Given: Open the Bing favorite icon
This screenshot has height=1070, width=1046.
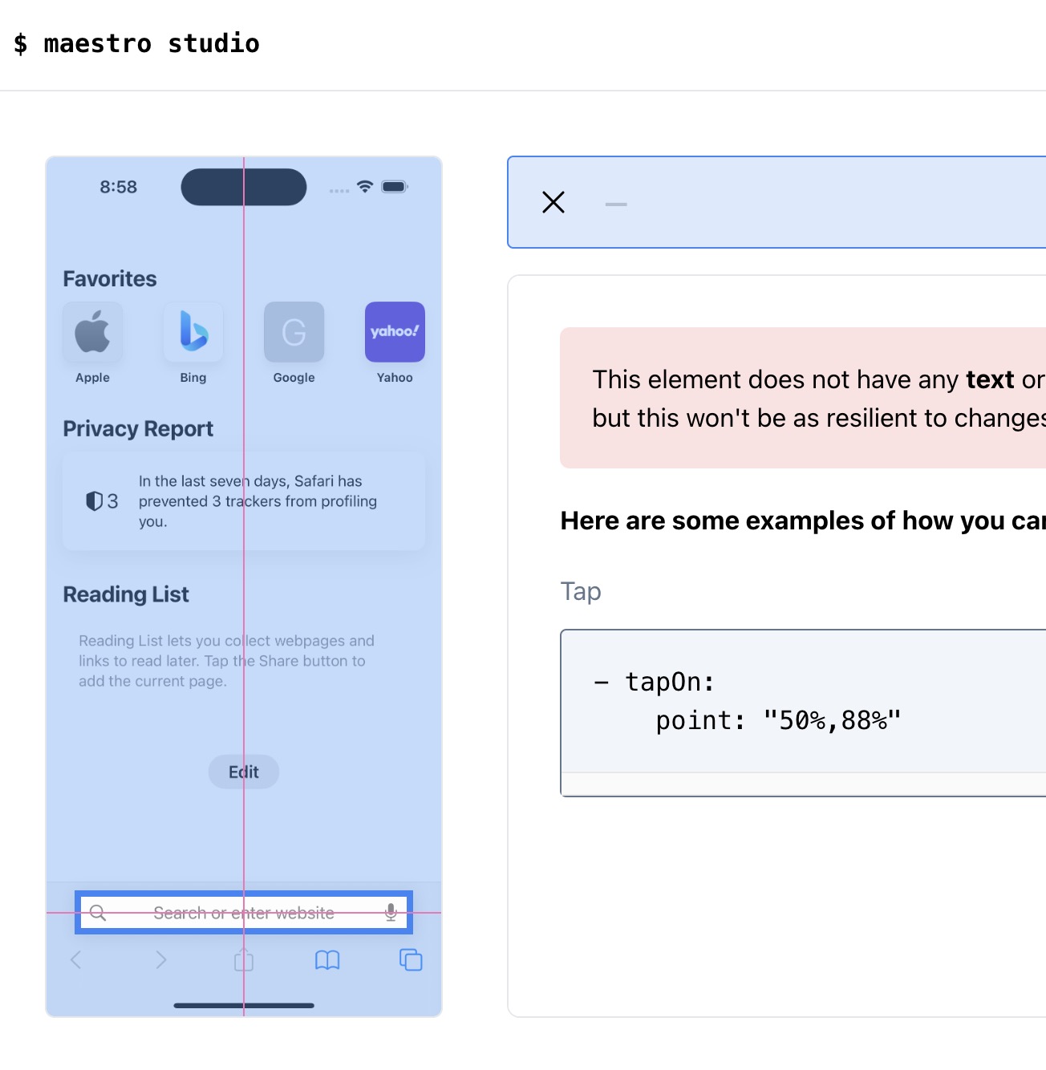Looking at the screenshot, I should click(193, 332).
